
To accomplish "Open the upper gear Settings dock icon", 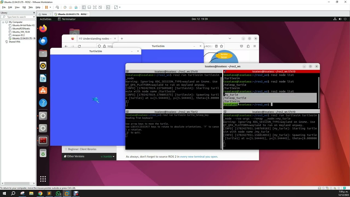I will point(43,116).
